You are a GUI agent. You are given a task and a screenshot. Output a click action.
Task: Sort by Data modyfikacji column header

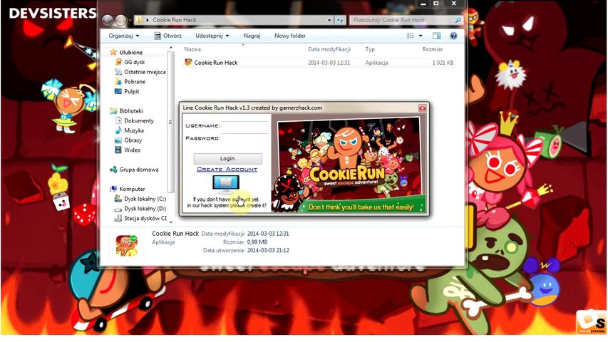coord(329,49)
